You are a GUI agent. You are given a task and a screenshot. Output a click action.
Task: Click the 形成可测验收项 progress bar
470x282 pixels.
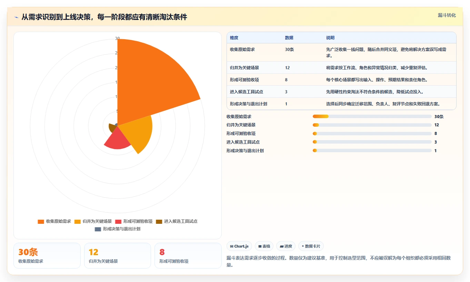pos(372,134)
